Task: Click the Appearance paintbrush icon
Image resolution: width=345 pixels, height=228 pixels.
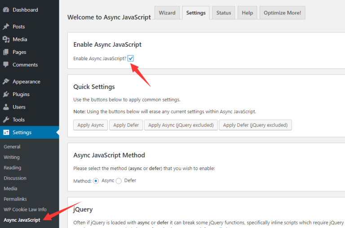Action: 6,82
